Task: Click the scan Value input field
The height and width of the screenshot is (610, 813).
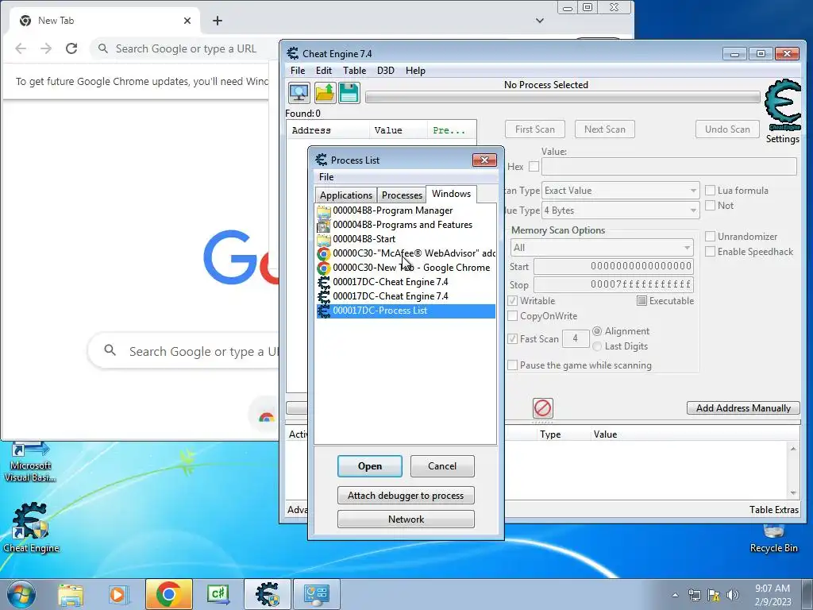Action: coord(669,167)
